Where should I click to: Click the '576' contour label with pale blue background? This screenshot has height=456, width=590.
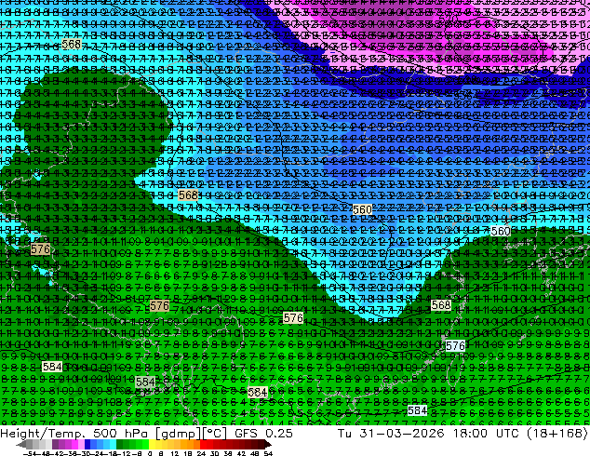455,346
